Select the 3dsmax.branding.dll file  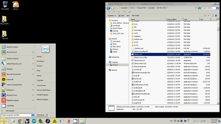coord(141,51)
